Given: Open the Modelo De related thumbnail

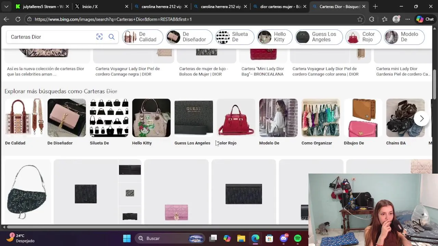Looking at the screenshot, I should coord(278,118).
